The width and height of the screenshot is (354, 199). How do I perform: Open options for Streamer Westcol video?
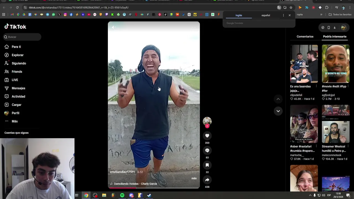point(348,146)
